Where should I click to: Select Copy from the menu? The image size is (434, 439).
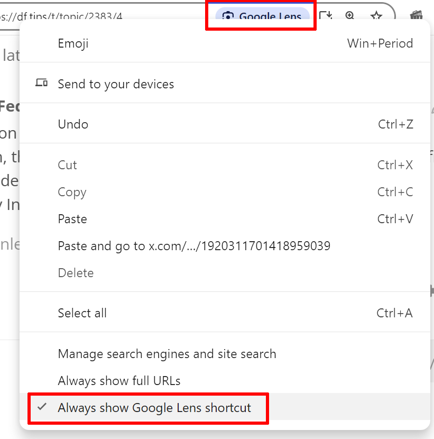point(225,192)
